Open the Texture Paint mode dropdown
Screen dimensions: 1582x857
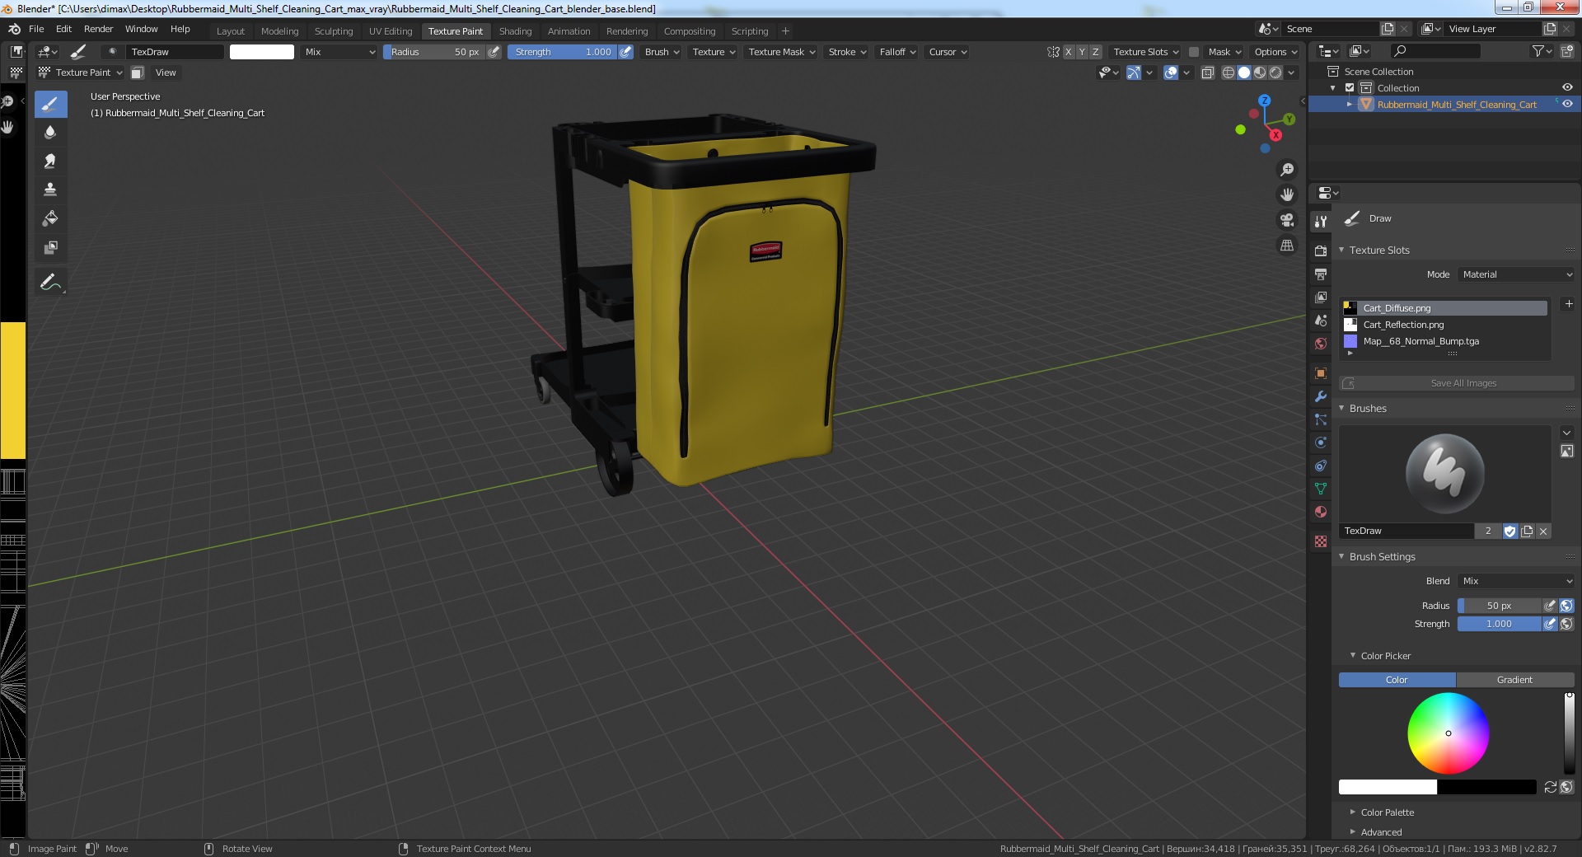pos(81,73)
